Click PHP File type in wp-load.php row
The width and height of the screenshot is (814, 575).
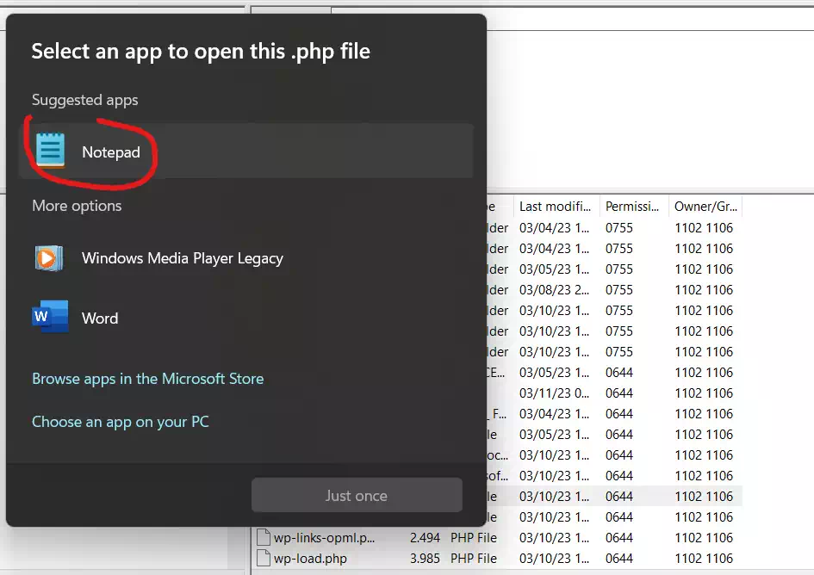click(x=474, y=559)
